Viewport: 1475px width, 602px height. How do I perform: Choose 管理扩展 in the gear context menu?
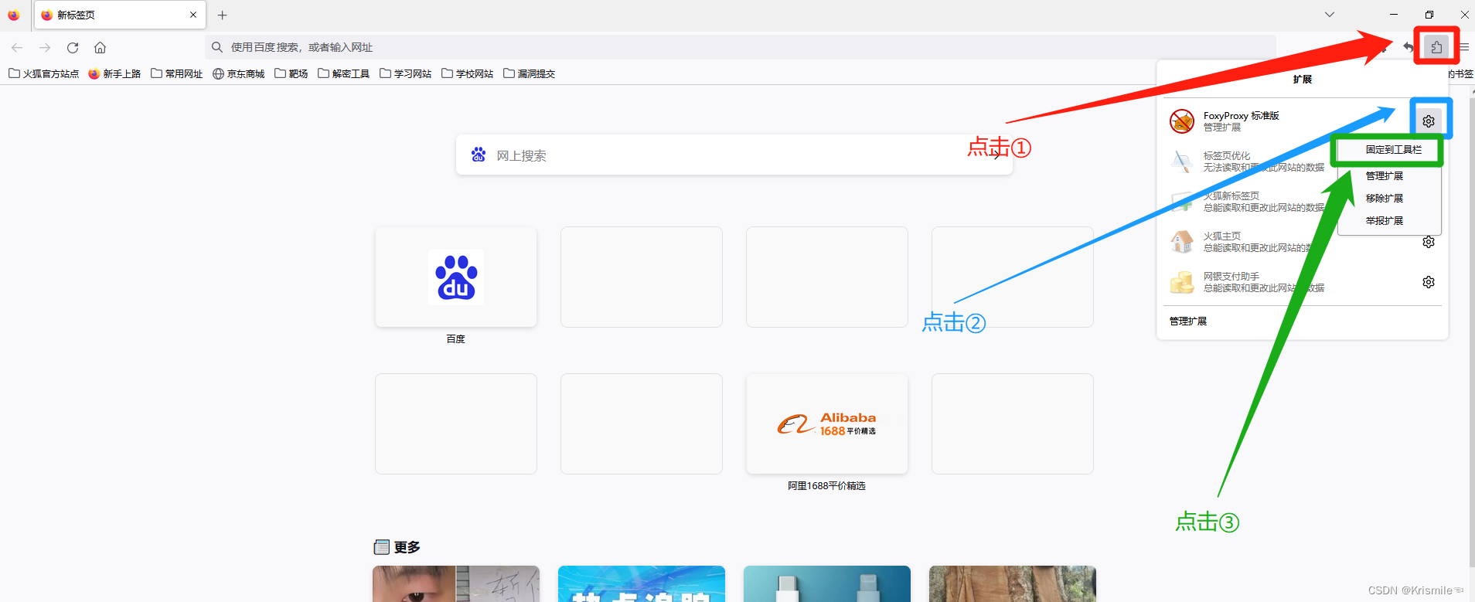tap(1389, 176)
